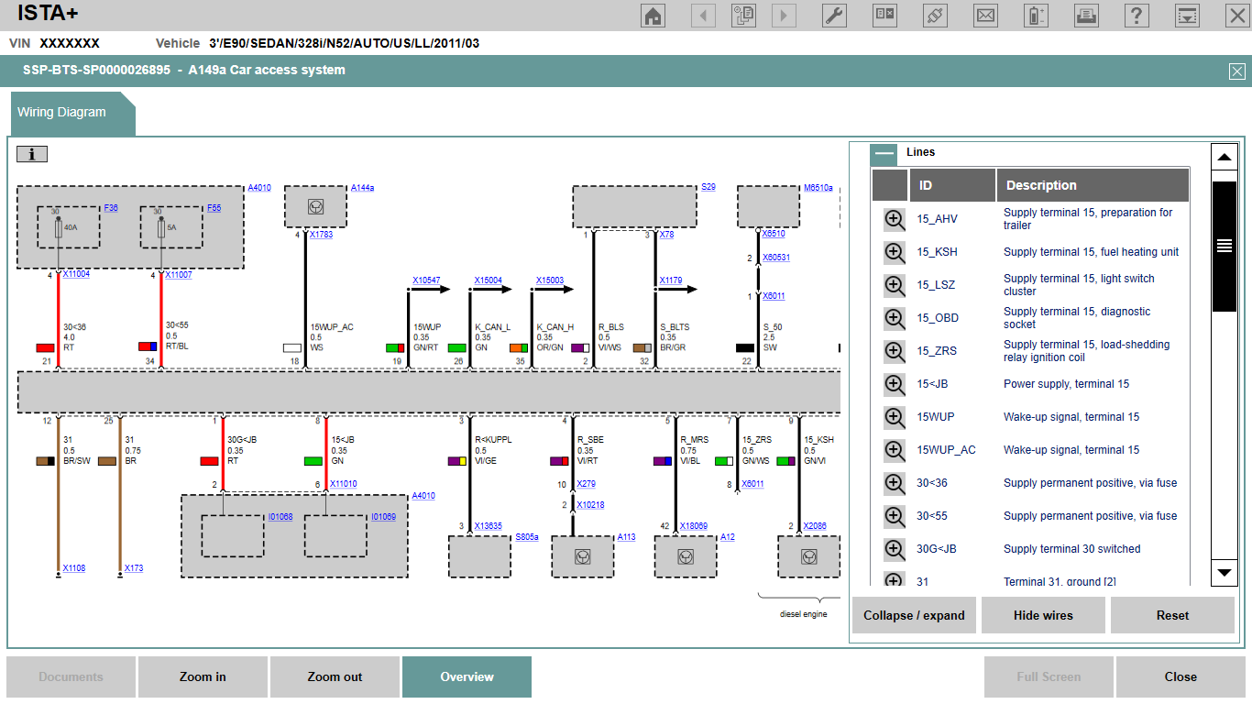Select the Wiring Diagram tab
This screenshot has height=704, width=1252.
(62, 113)
